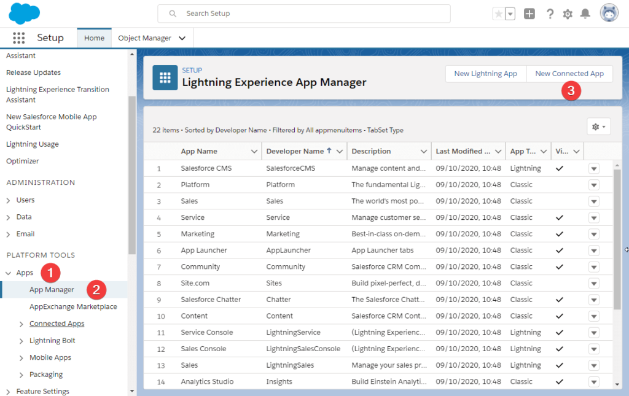Click the magnifier icon in Search Setup

click(x=173, y=14)
